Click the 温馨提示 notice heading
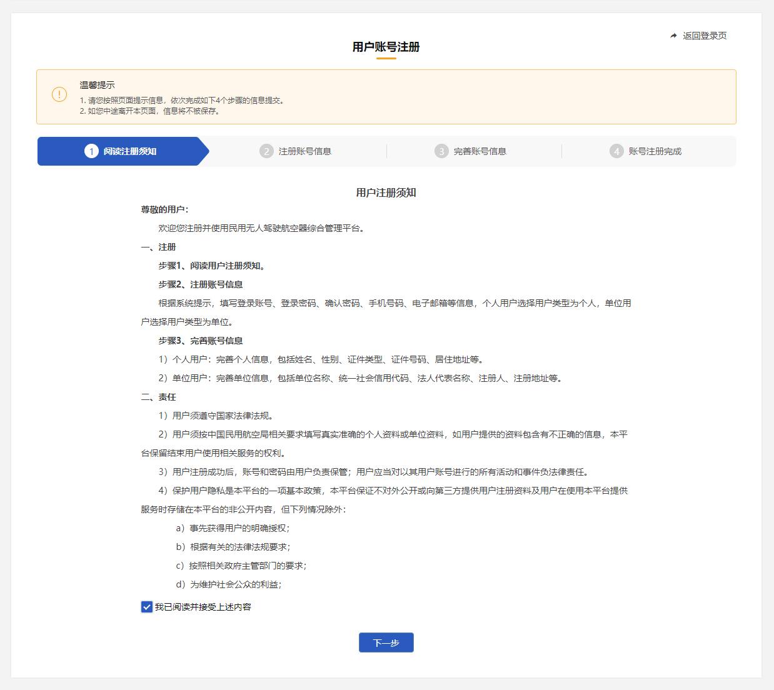This screenshot has height=690, width=774. (97, 85)
